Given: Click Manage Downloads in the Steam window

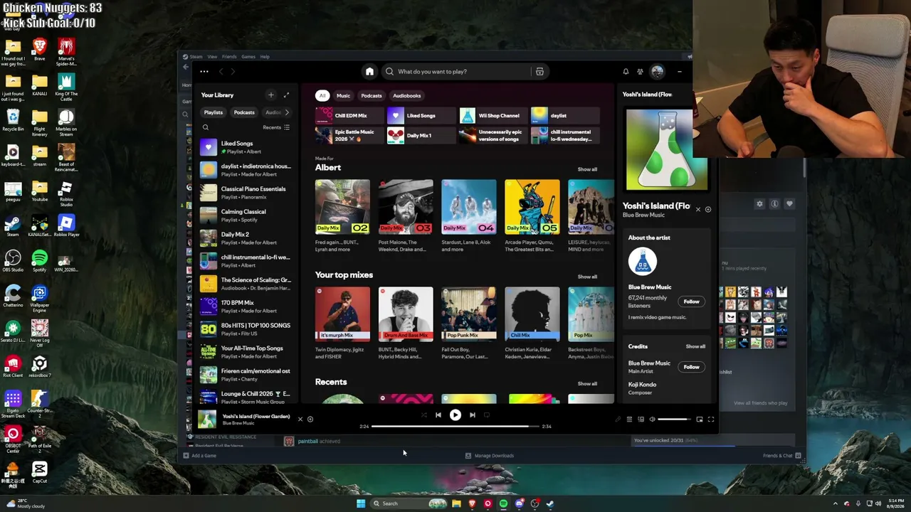Looking at the screenshot, I should [489, 456].
